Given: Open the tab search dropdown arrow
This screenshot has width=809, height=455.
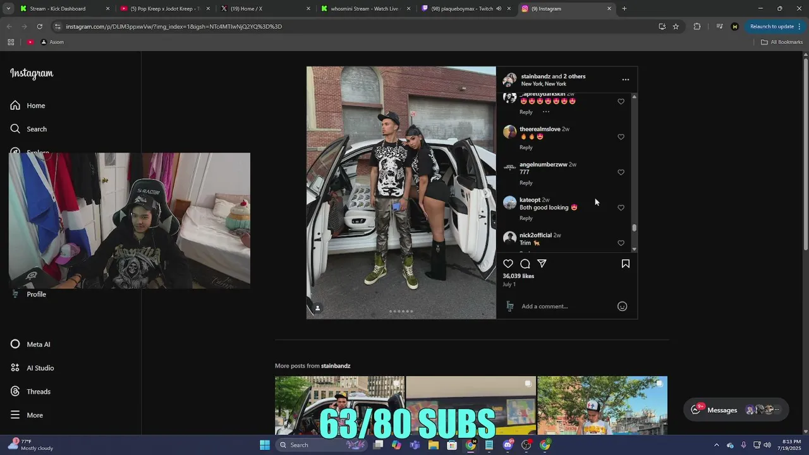Looking at the screenshot, I should 8,9.
